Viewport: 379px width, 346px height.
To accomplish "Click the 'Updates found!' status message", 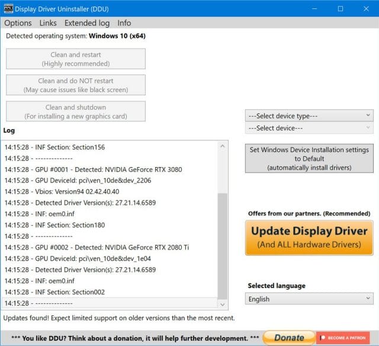I will (x=119, y=318).
